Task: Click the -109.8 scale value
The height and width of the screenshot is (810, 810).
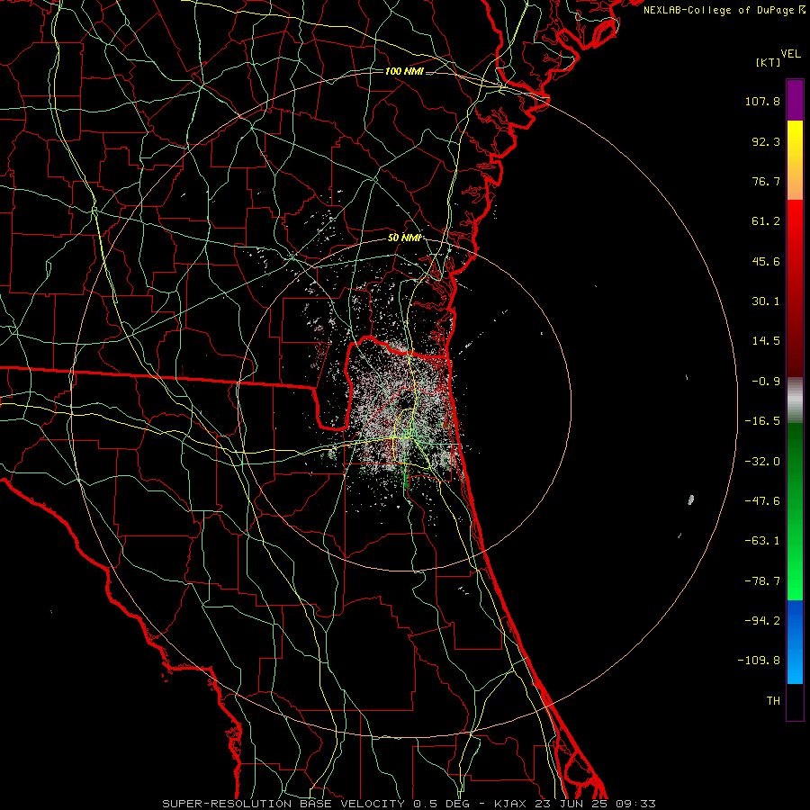Action: pos(759,661)
